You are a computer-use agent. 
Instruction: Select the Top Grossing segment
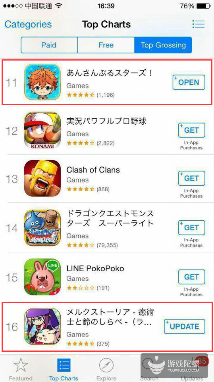(x=163, y=45)
